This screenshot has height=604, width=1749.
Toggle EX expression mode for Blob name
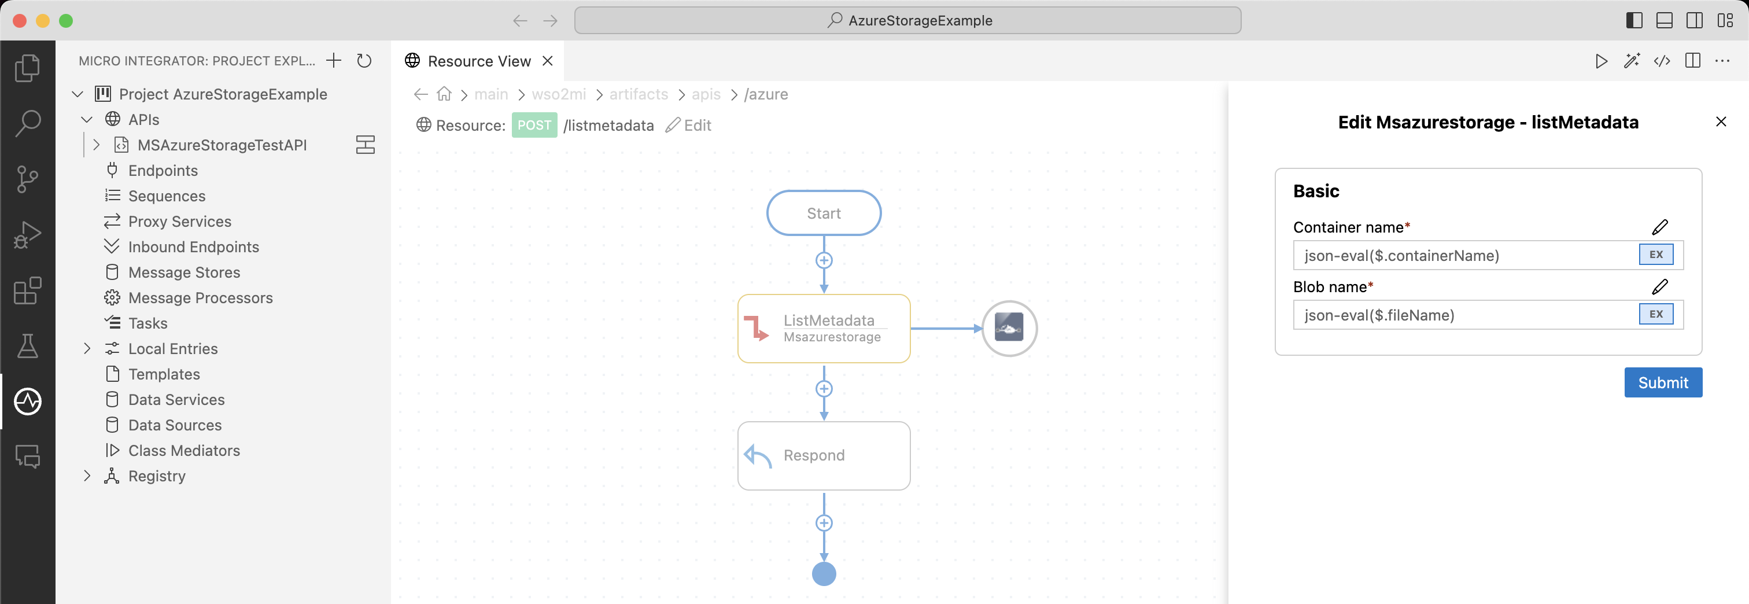[1656, 314]
